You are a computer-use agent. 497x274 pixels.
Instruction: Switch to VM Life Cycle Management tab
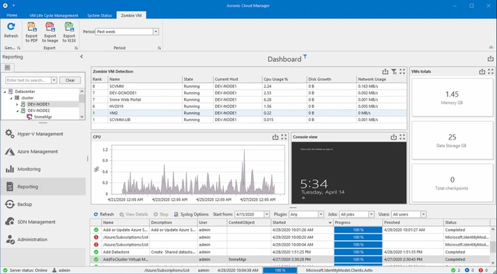pyautogui.click(x=54, y=15)
